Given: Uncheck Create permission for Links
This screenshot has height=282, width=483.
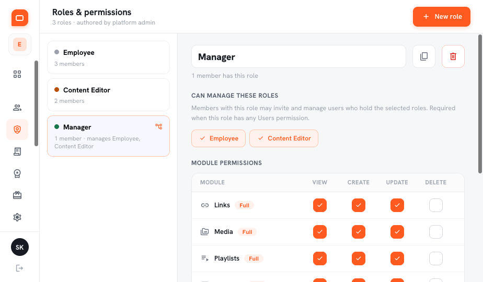Looking at the screenshot, I should point(359,205).
